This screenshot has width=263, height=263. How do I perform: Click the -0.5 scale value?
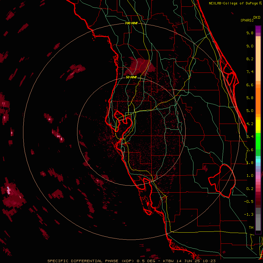(x=249, y=202)
